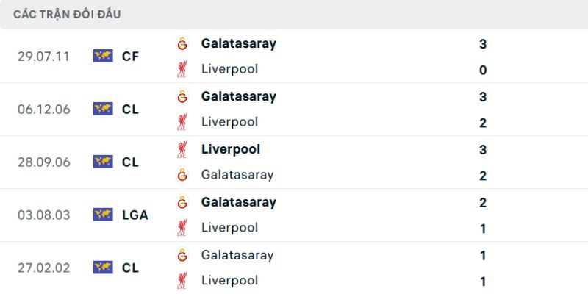The width and height of the screenshot is (588, 294).
Task: Click Galatasaray's score of 3 on 06.12.06
Action: tap(483, 96)
